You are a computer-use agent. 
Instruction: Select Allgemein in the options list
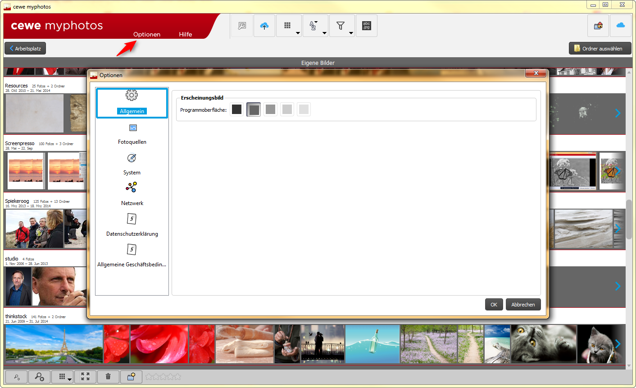click(132, 103)
